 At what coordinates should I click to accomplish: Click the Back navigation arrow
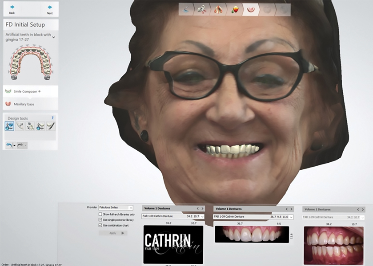12,9
